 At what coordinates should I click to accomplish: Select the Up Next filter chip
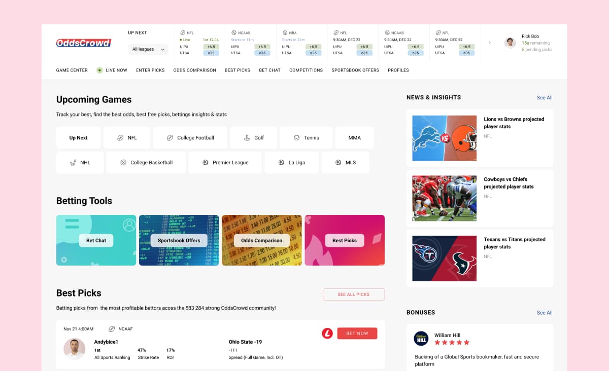[79, 138]
